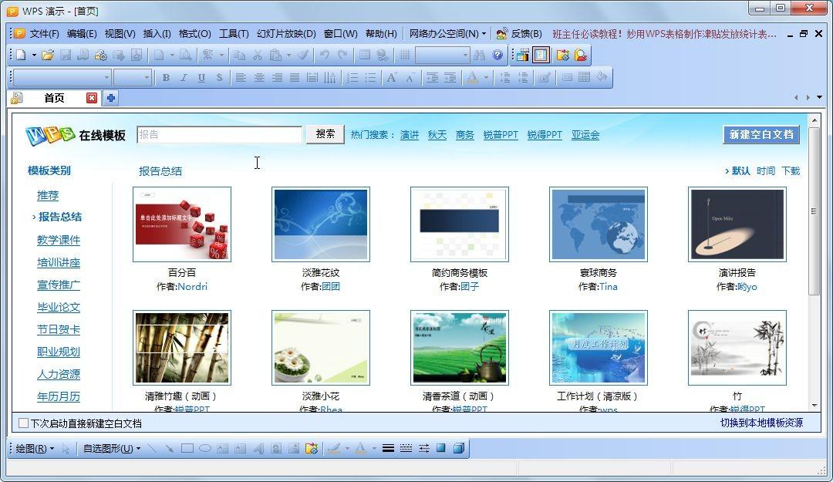Image resolution: width=833 pixels, height=482 pixels.
Task: Click the 搜索 search button
Action: (x=325, y=134)
